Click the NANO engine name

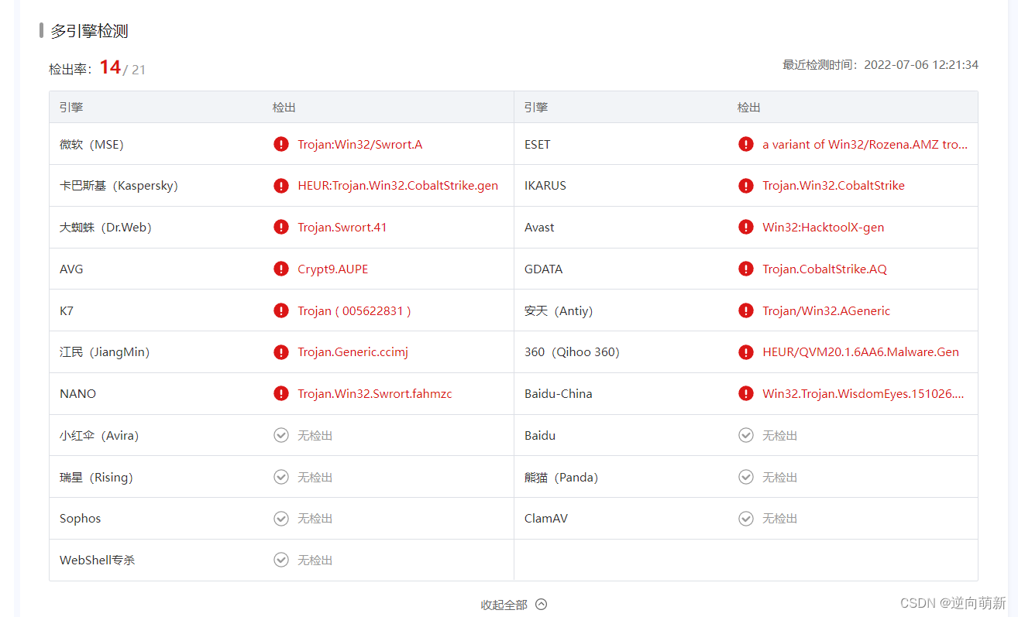click(78, 394)
